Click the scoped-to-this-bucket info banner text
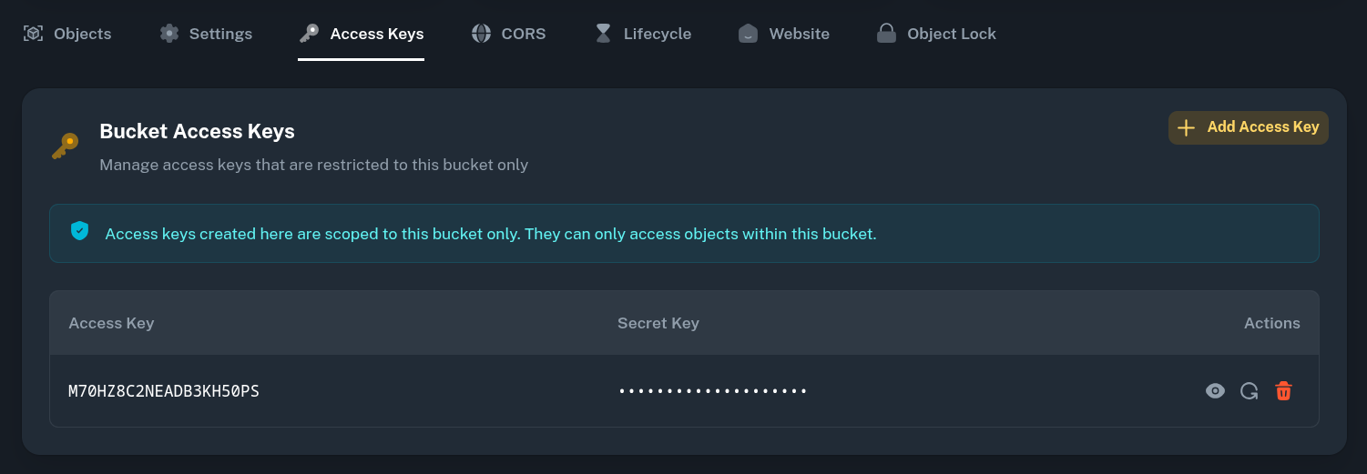1367x474 pixels. pyautogui.click(x=490, y=234)
